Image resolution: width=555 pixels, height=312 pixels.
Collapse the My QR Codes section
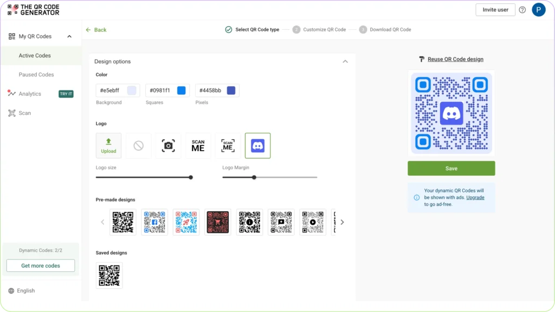tap(69, 36)
